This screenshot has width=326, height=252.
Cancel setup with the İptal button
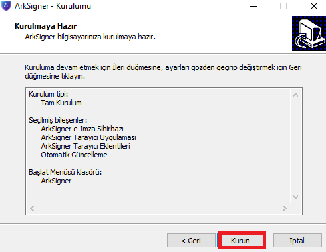pyautogui.click(x=297, y=241)
